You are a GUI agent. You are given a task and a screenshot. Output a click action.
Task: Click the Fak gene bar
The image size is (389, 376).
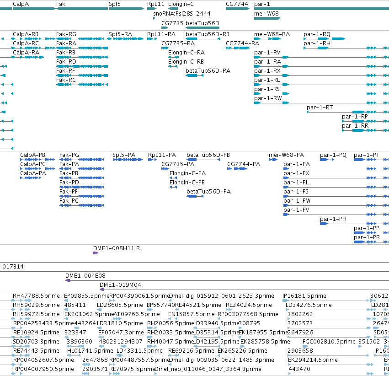click(82, 9)
